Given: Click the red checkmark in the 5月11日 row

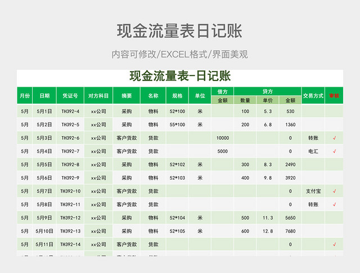Looking at the screenshot, I should [334, 244].
